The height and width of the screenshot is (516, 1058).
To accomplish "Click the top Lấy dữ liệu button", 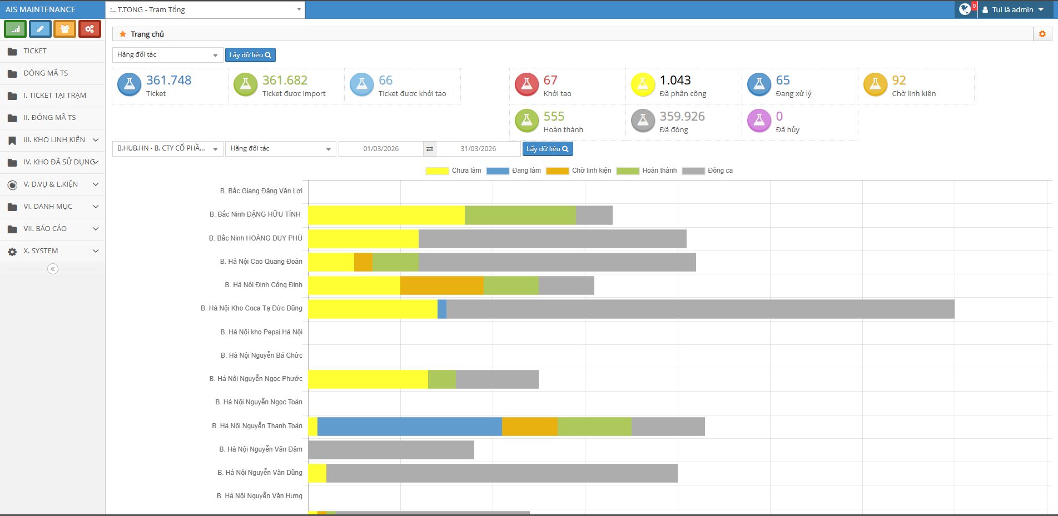I will 250,55.
